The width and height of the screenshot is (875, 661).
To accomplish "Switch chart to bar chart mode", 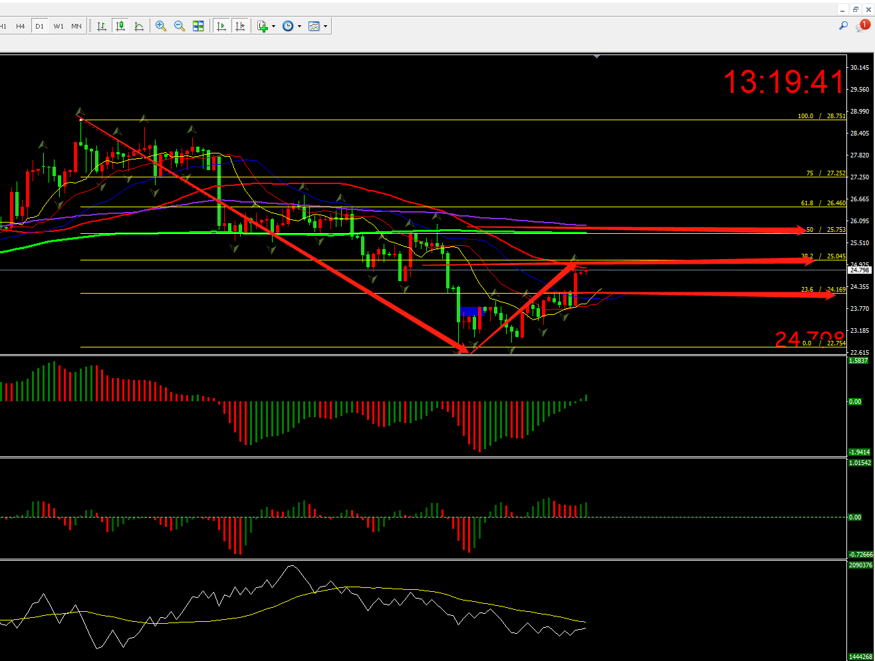I will 102,26.
